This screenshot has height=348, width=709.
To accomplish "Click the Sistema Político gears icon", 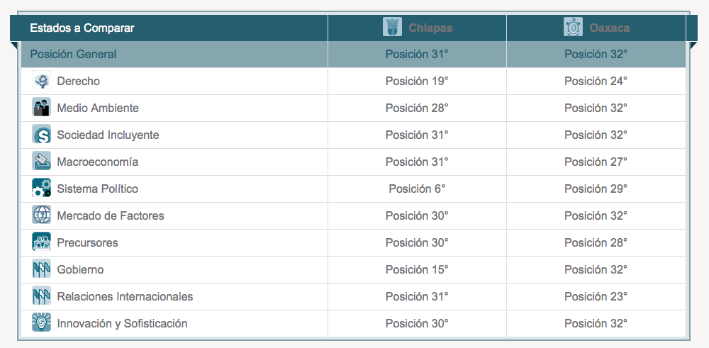I will [x=41, y=189].
